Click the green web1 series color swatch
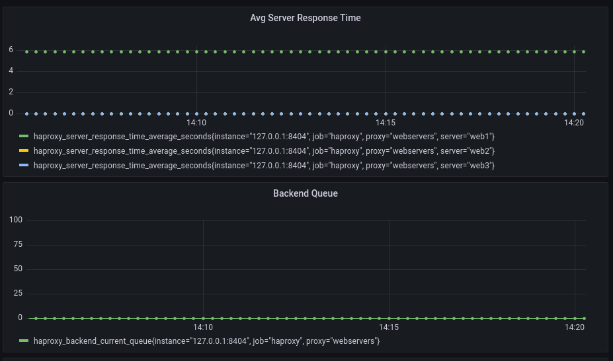 pos(24,136)
